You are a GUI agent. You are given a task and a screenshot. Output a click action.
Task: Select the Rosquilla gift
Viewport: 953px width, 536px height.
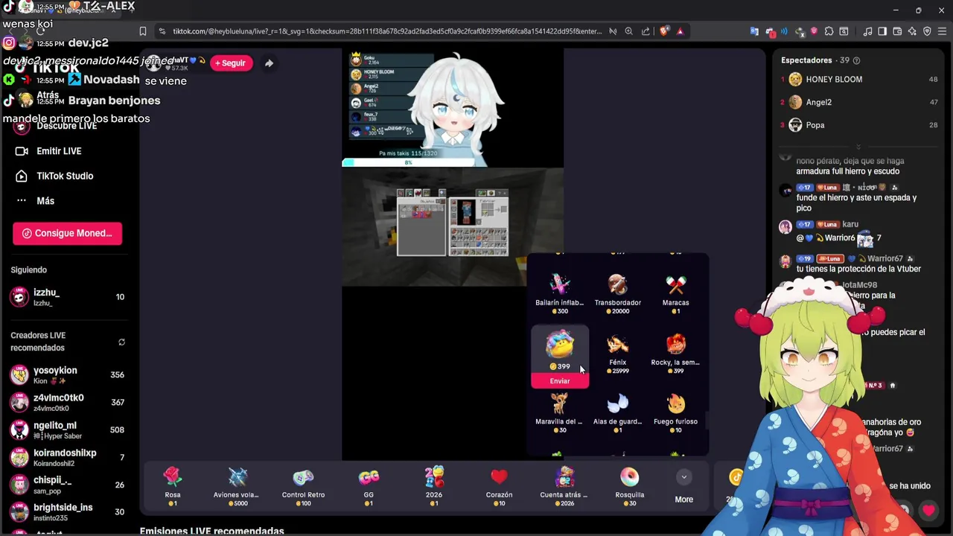[630, 487]
